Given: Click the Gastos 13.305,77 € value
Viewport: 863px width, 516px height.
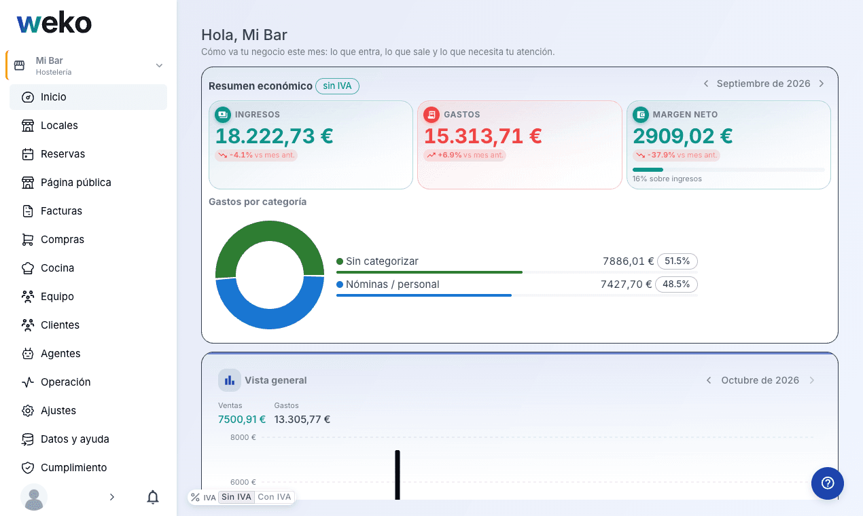Looking at the screenshot, I should point(302,420).
